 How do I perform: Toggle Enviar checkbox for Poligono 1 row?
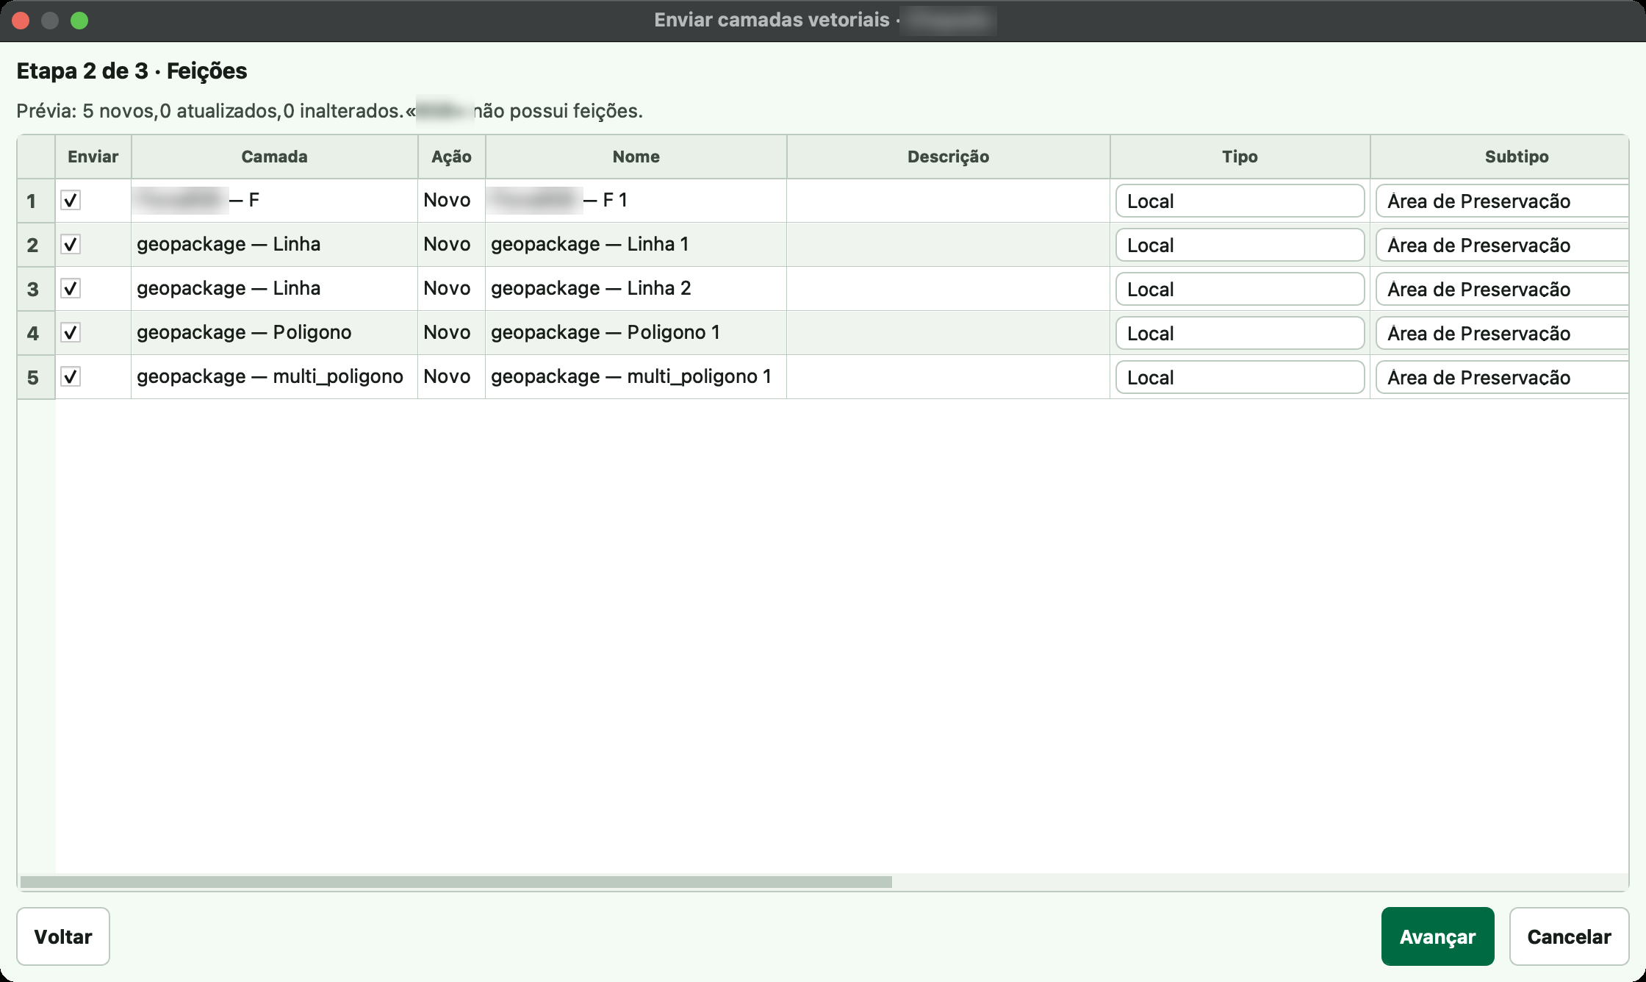71,332
